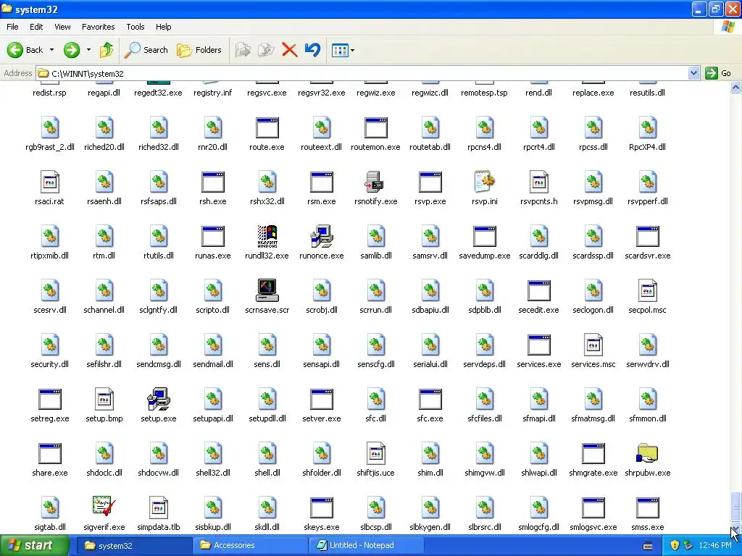The height and width of the screenshot is (556, 742).
Task: Select the services.exe file icon
Action: 538,345
